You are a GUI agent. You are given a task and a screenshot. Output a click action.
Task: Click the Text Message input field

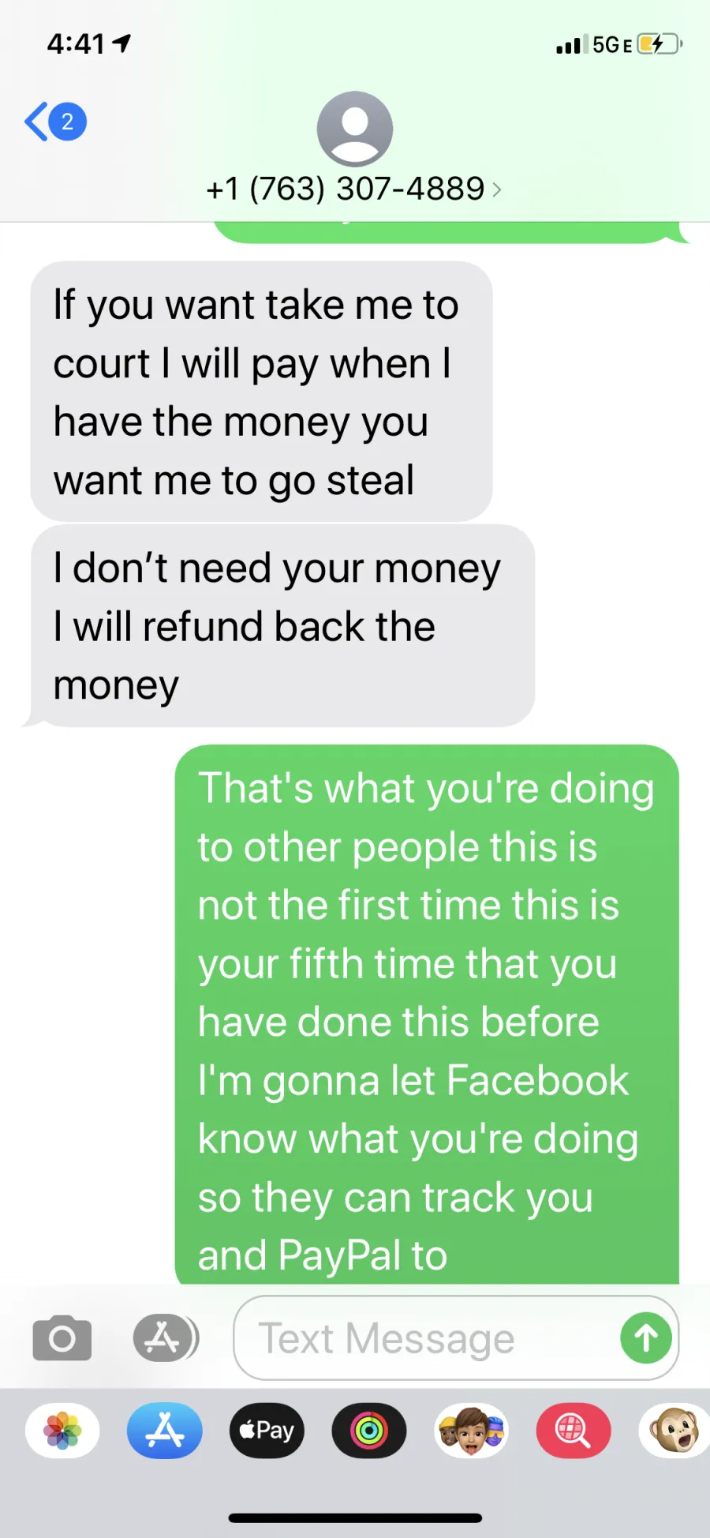[456, 1337]
